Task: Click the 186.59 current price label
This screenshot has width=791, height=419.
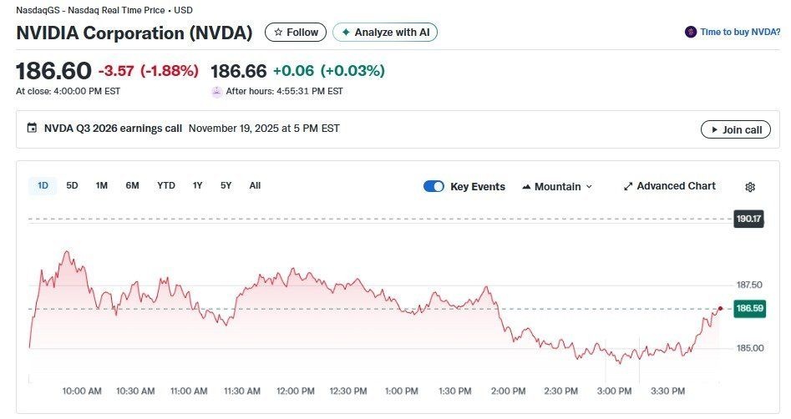Action: (x=749, y=309)
